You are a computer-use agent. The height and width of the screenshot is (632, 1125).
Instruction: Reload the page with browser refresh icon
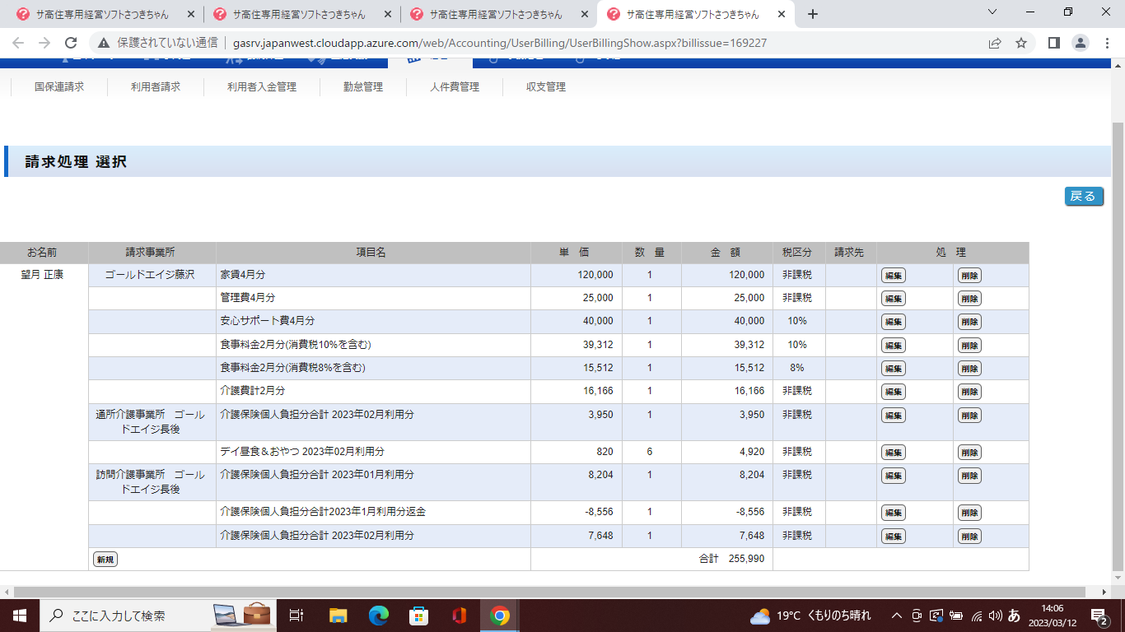click(71, 43)
